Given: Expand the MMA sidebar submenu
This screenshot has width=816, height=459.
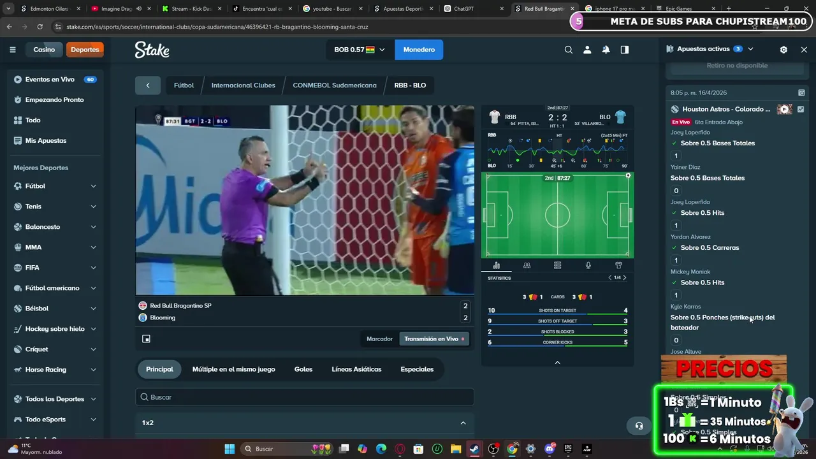Looking at the screenshot, I should [93, 247].
